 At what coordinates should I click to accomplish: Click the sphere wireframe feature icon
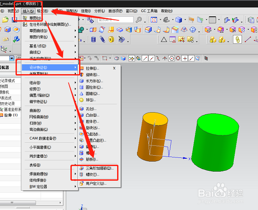coord(193,30)
